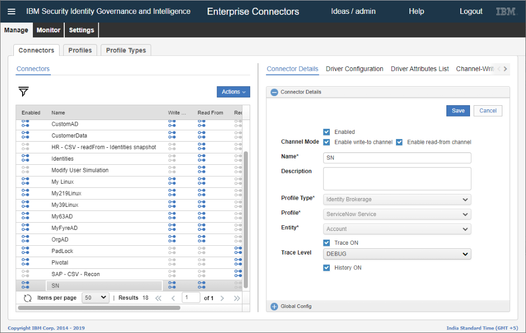526x333 pixels.
Task: Open the Profile Types tab
Action: 126,50
